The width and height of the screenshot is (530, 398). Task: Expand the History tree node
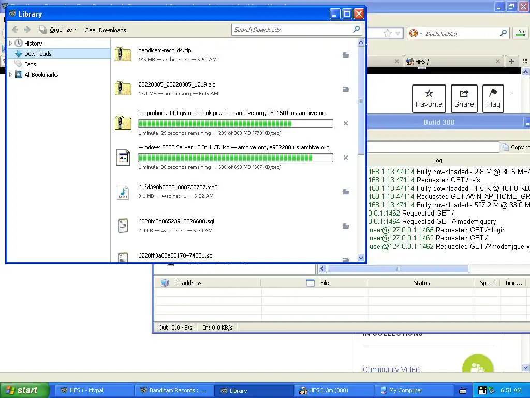pyautogui.click(x=10, y=44)
